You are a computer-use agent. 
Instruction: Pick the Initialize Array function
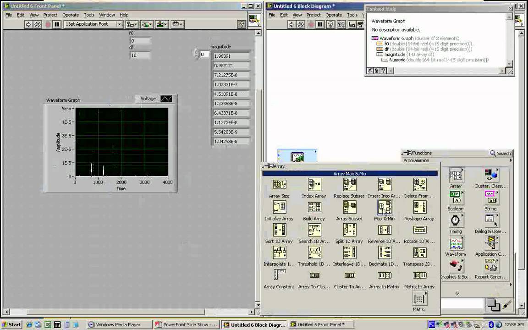coord(279,208)
